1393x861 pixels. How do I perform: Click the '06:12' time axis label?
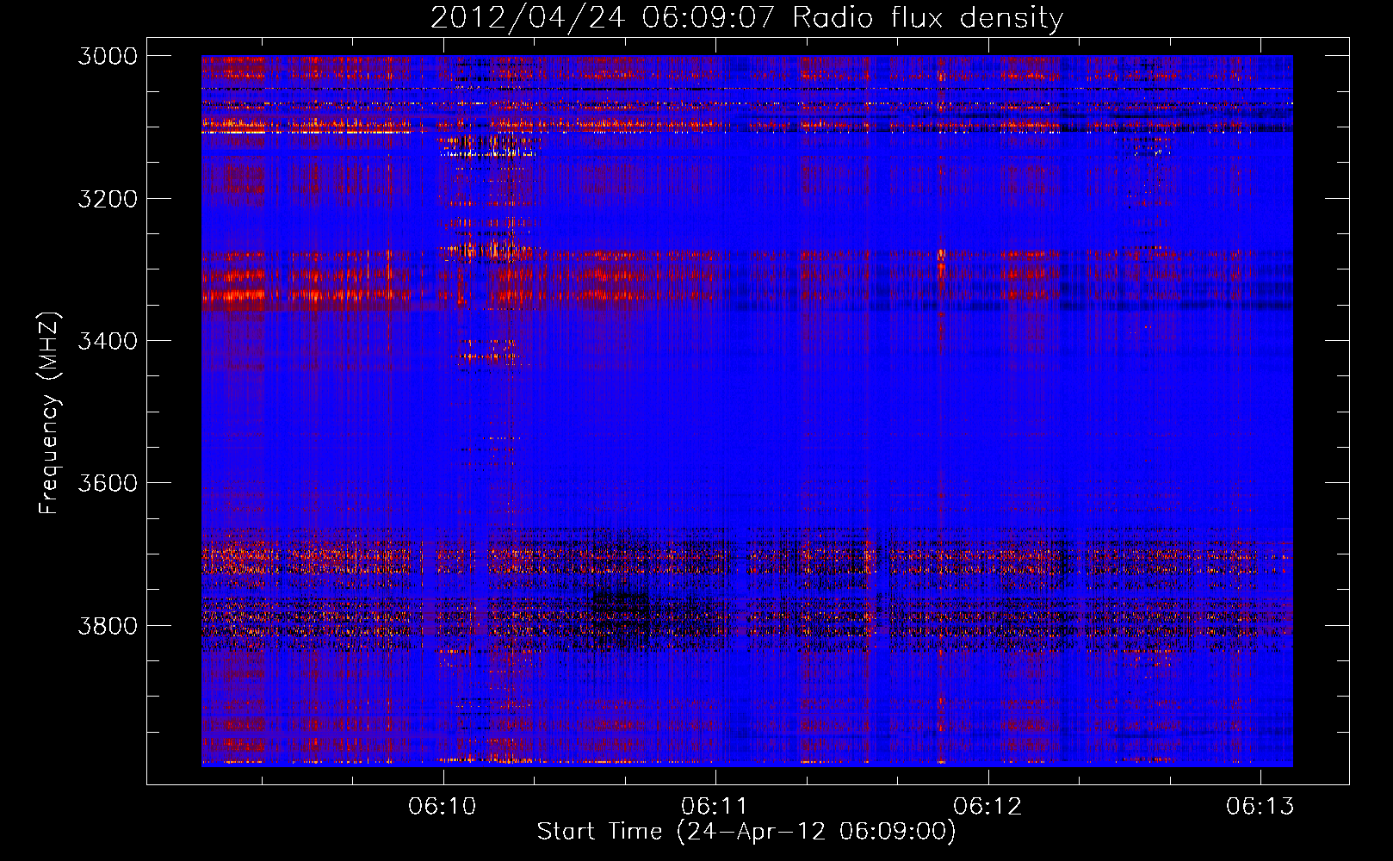[x=987, y=806]
